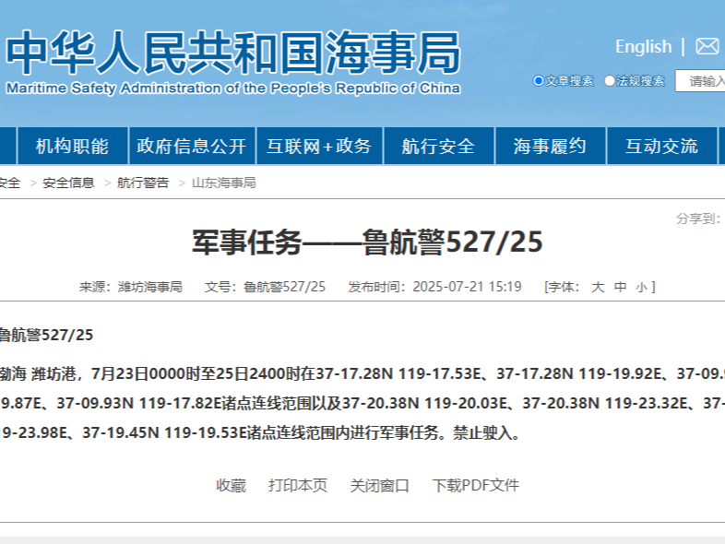
Task: Open the 航行安全 navigation menu
Action: pyautogui.click(x=438, y=147)
